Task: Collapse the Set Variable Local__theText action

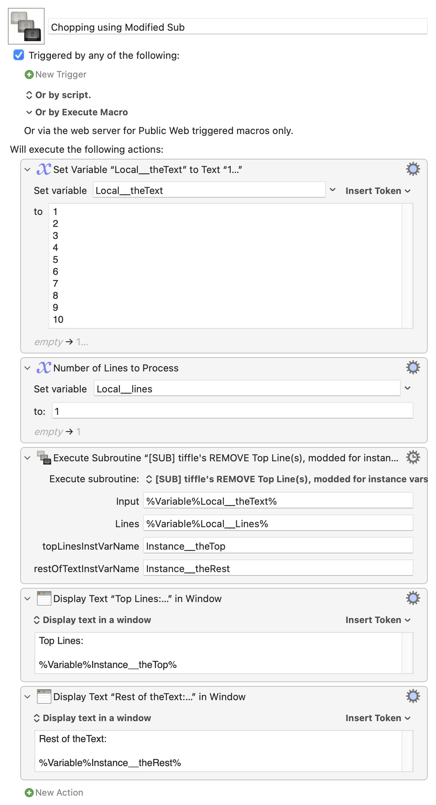Action: (27, 170)
